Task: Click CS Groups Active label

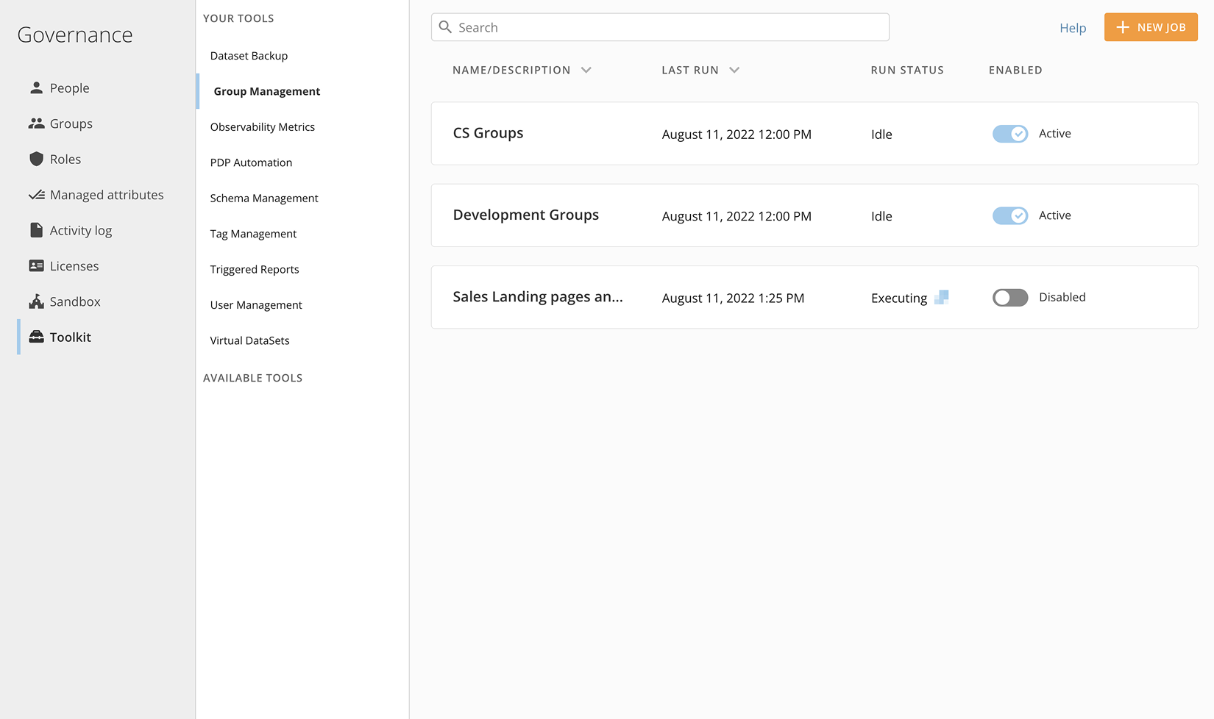Action: point(1055,133)
